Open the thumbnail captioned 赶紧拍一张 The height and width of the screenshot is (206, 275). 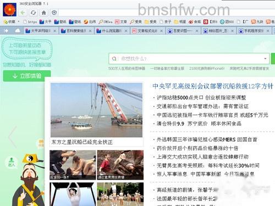point(73,165)
